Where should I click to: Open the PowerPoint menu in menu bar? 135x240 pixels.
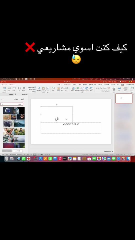point(126,79)
